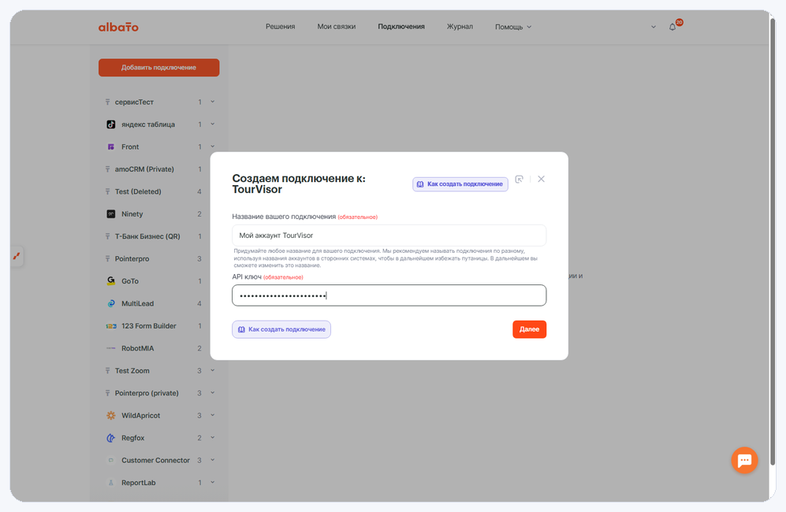Image resolution: width=786 pixels, height=512 pixels.
Task: Go to the Мои связки tab
Action: pos(337,27)
